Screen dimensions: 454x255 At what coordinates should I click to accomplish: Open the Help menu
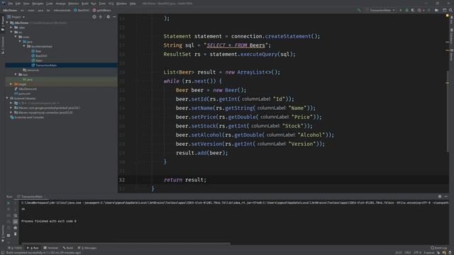tap(133, 4)
